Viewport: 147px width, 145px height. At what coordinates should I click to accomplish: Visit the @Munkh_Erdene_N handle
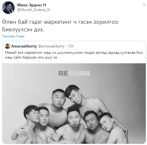pos(34,10)
